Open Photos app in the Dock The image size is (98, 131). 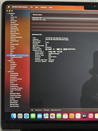click(x=53, y=116)
